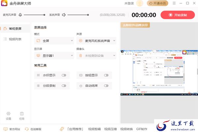Viewport: 198px width, 132px height.
Task: Open the hamburger menu icon in title bar
Action: [x=174, y=3]
